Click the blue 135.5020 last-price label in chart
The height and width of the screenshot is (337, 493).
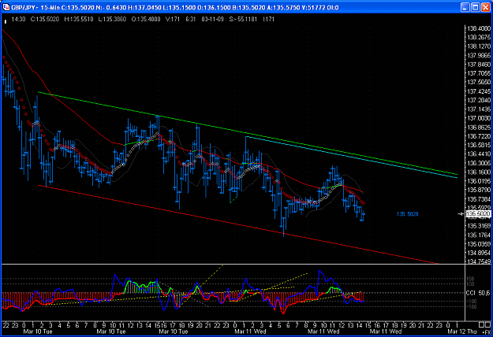click(407, 214)
